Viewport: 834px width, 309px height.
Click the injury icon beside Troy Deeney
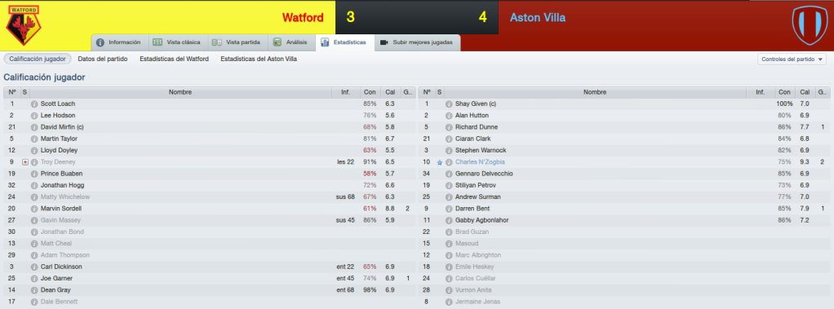click(x=25, y=162)
